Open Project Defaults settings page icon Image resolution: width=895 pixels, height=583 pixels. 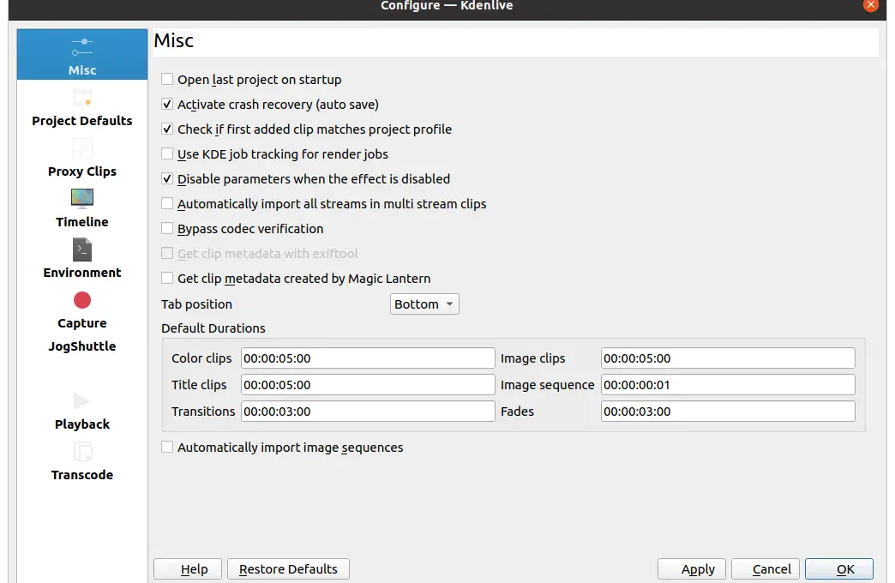click(82, 99)
